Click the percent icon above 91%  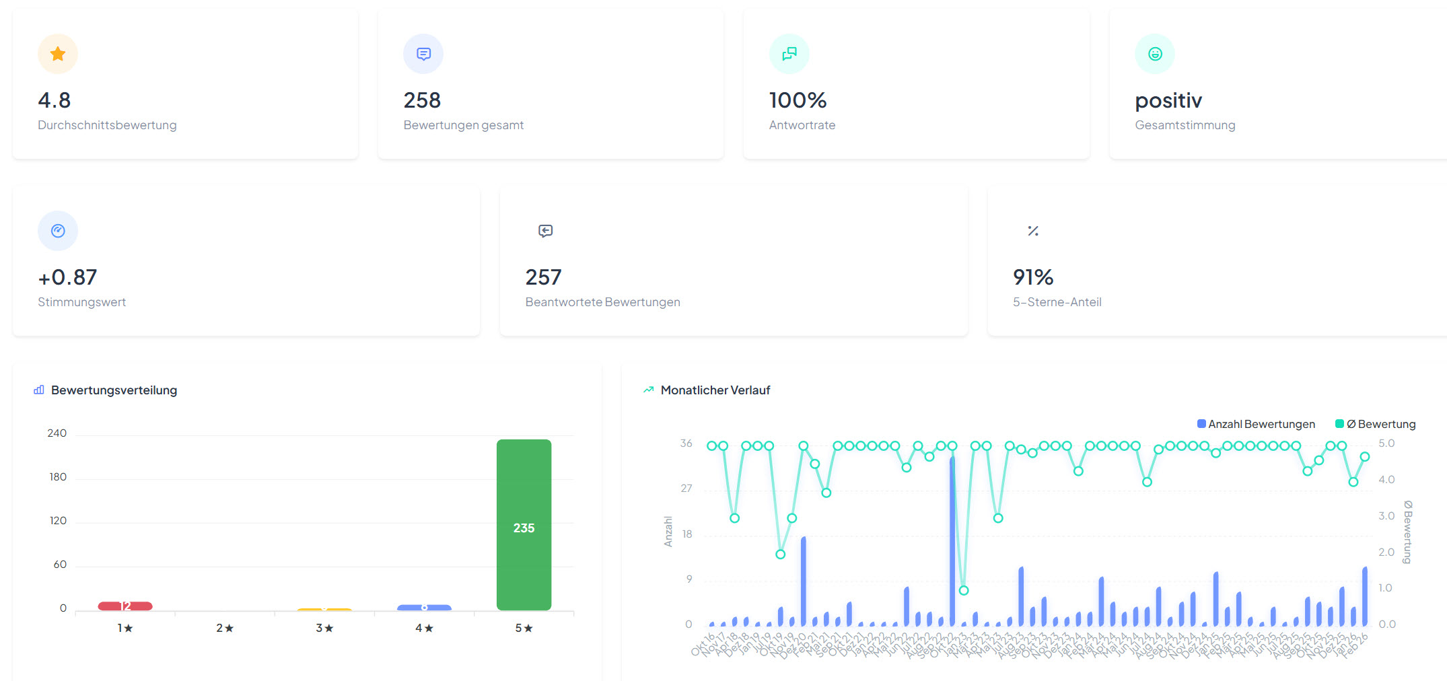(x=1033, y=231)
